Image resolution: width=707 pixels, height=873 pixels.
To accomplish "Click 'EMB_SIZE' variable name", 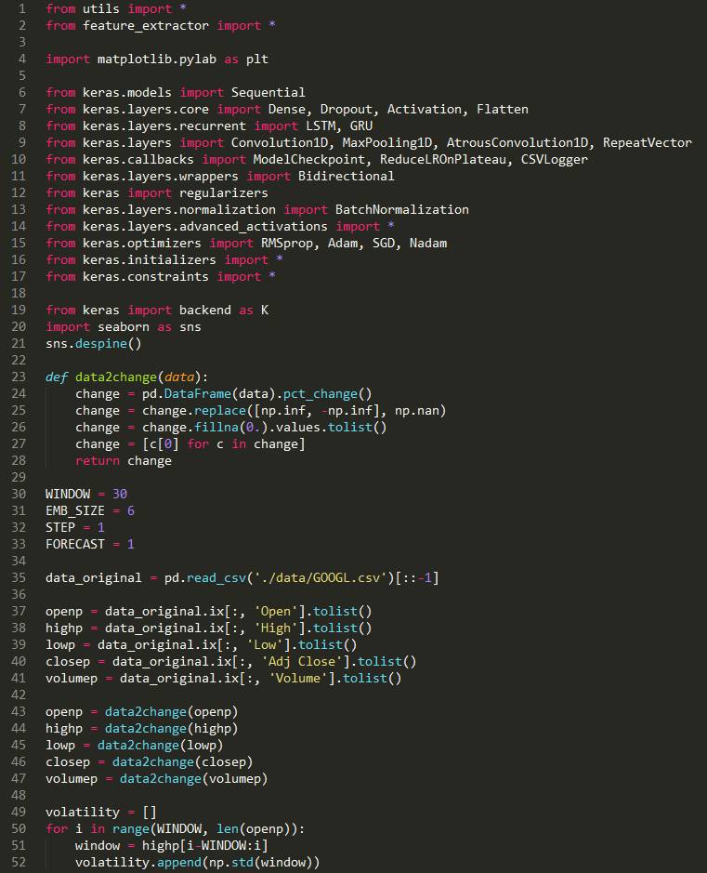I will click(x=75, y=511).
